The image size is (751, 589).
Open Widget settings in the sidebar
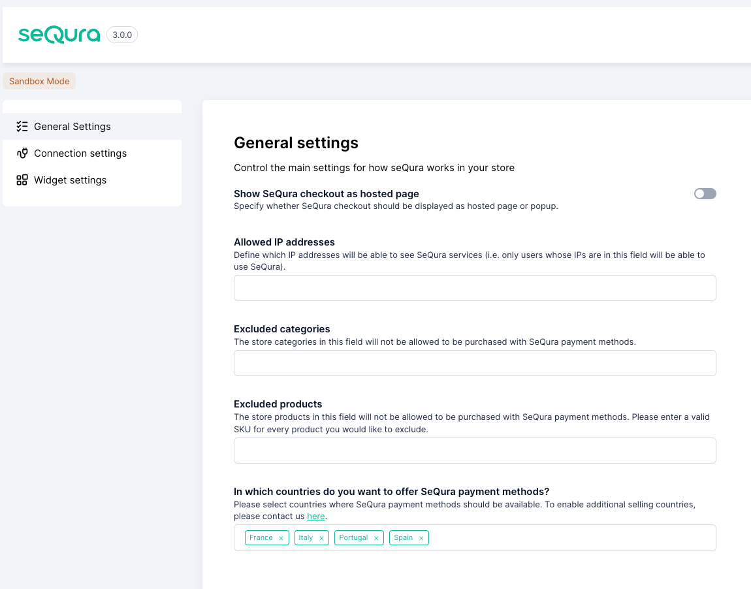(92, 180)
